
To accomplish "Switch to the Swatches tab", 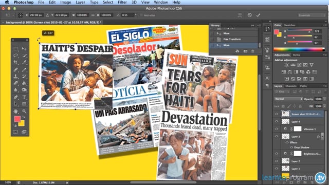I will tap(289, 25).
